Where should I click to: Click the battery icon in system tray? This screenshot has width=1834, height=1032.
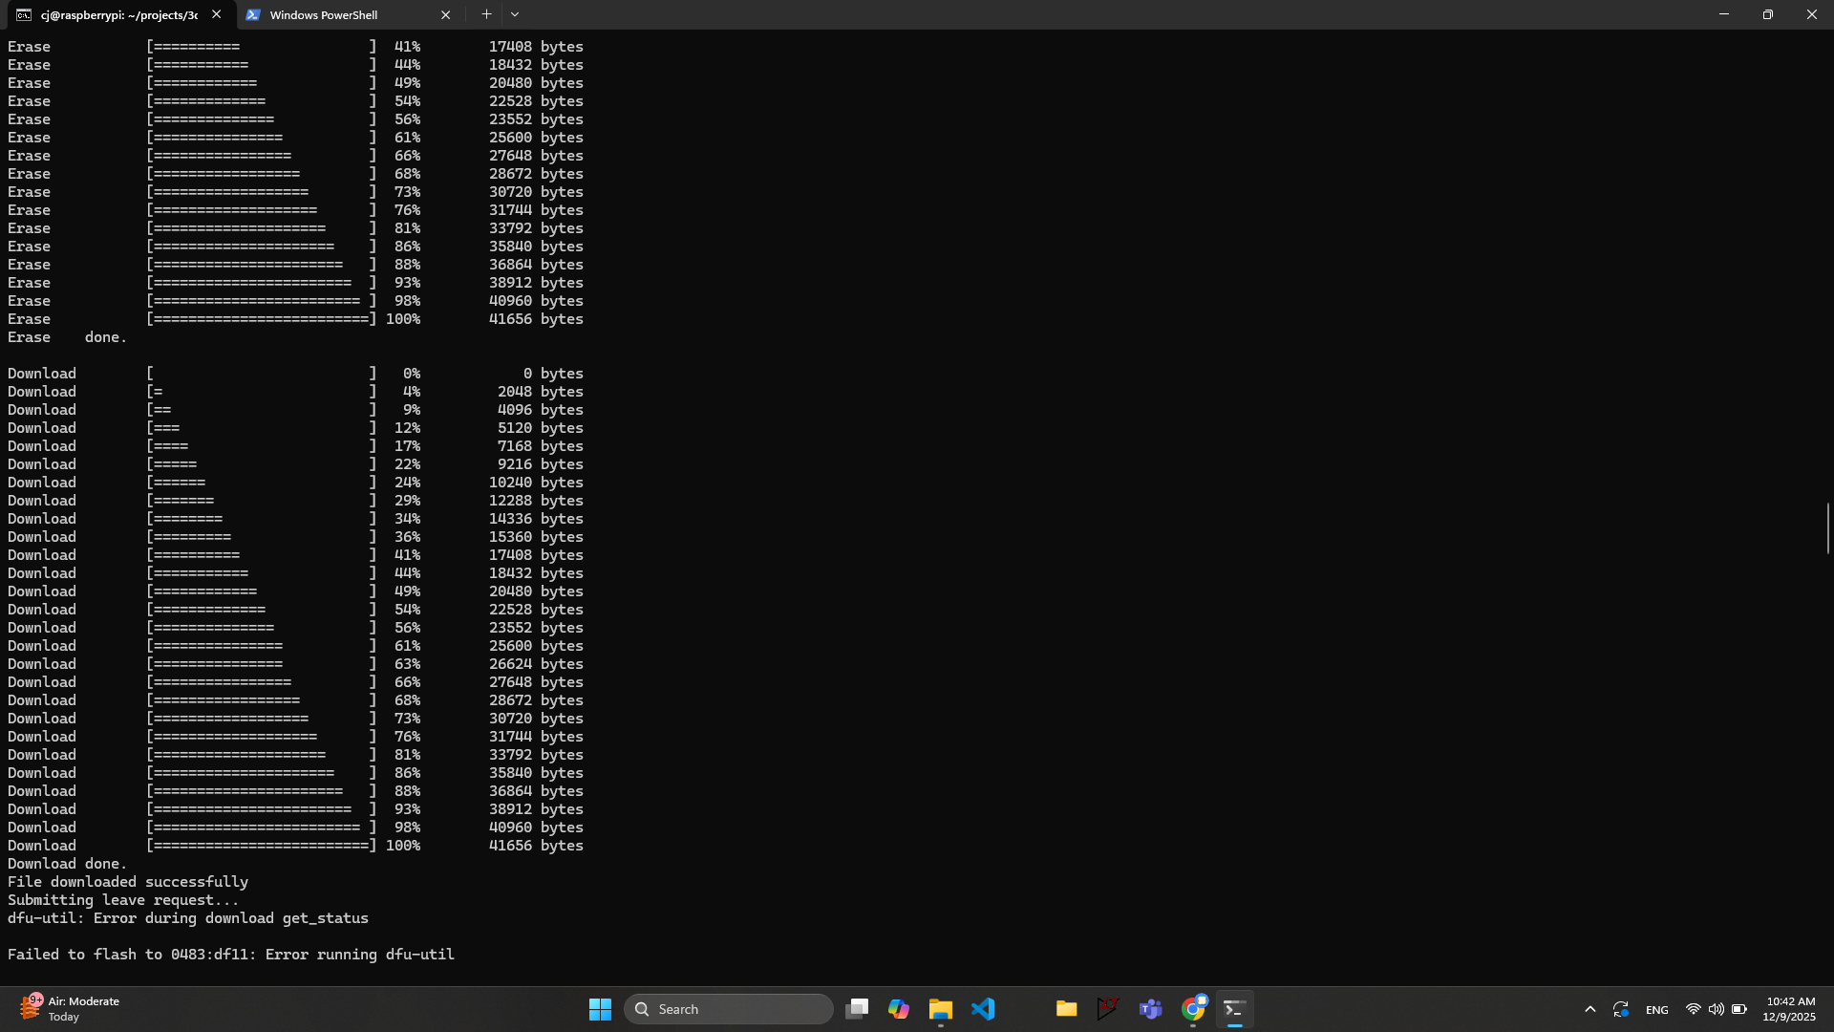click(1740, 1008)
